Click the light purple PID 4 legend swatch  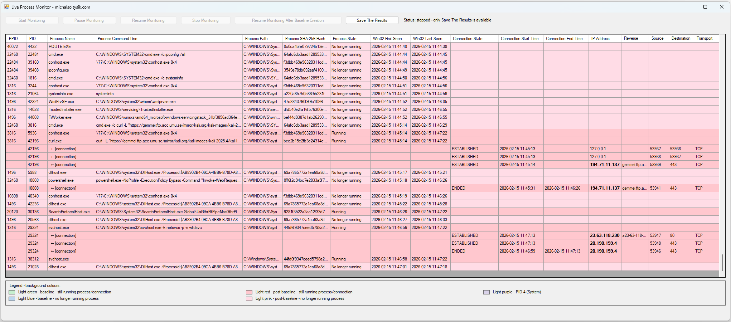point(486,292)
